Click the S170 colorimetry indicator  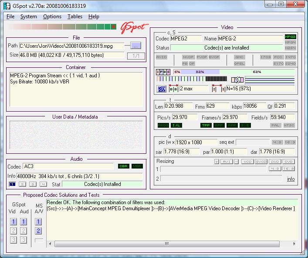[x=278, y=63]
